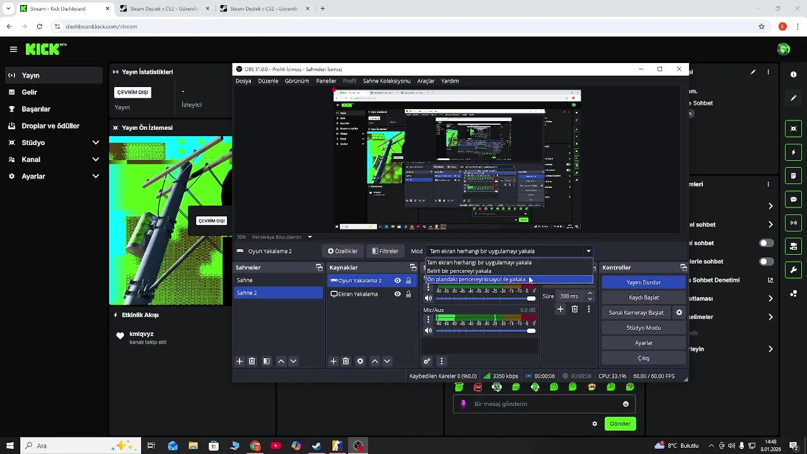Mute the Mic/Aux speaker icon
This screenshot has height=454, width=807.
coord(429,330)
